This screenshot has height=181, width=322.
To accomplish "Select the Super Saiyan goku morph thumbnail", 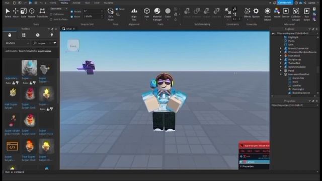I will [x=12, y=120].
